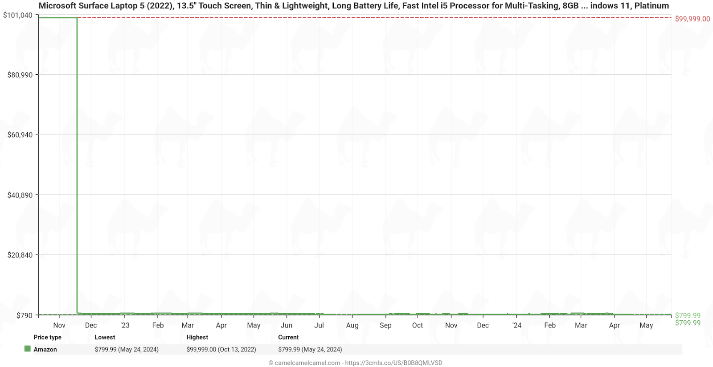Click the 'Current' column header
The image size is (713, 367).
tap(288, 337)
